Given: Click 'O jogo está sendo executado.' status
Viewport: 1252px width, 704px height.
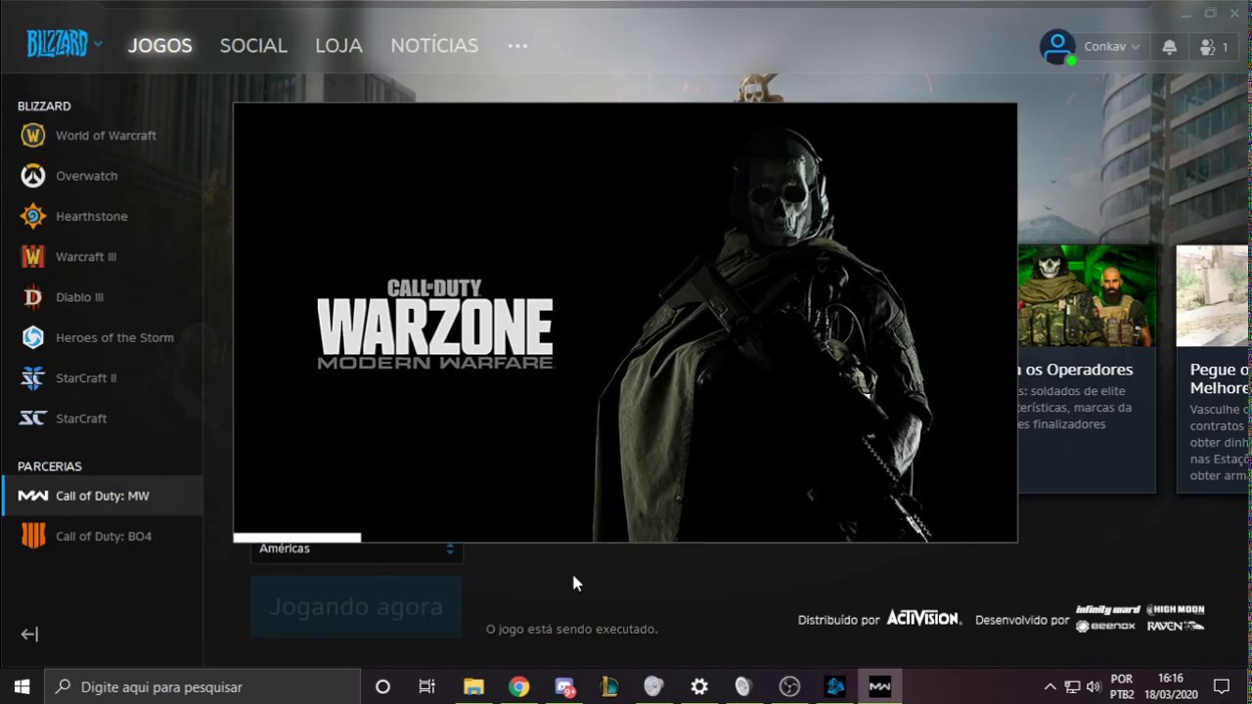Looking at the screenshot, I should [571, 629].
